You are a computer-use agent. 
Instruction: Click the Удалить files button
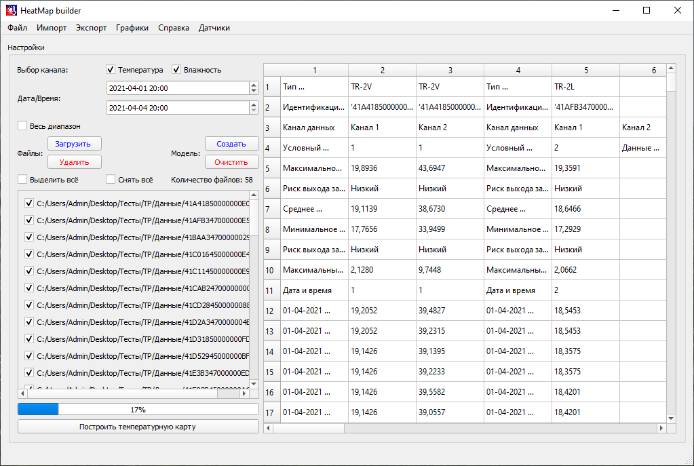(75, 162)
